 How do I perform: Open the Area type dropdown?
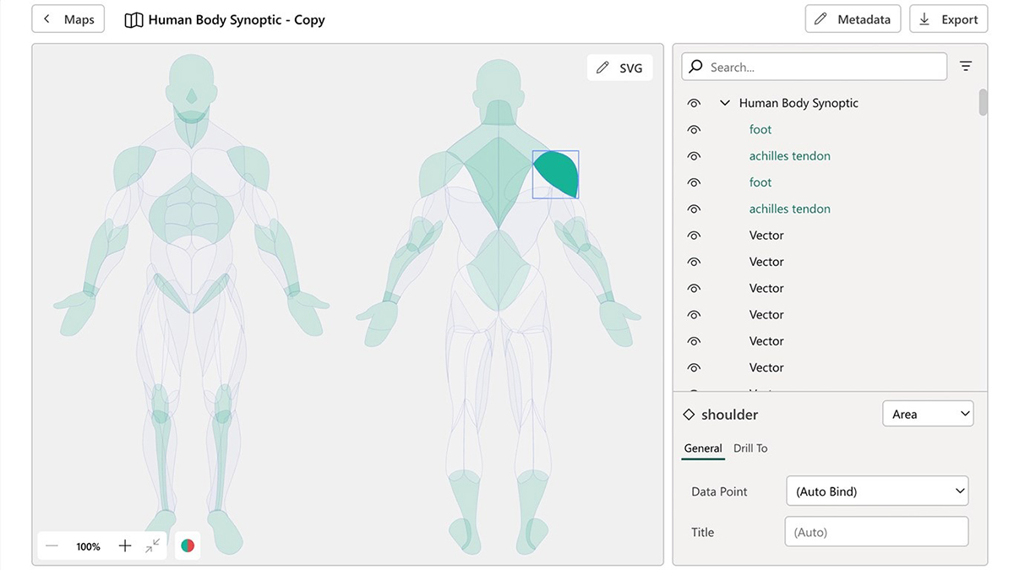pos(928,413)
